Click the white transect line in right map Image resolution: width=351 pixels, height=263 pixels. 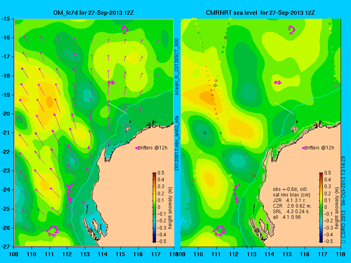click(x=284, y=108)
